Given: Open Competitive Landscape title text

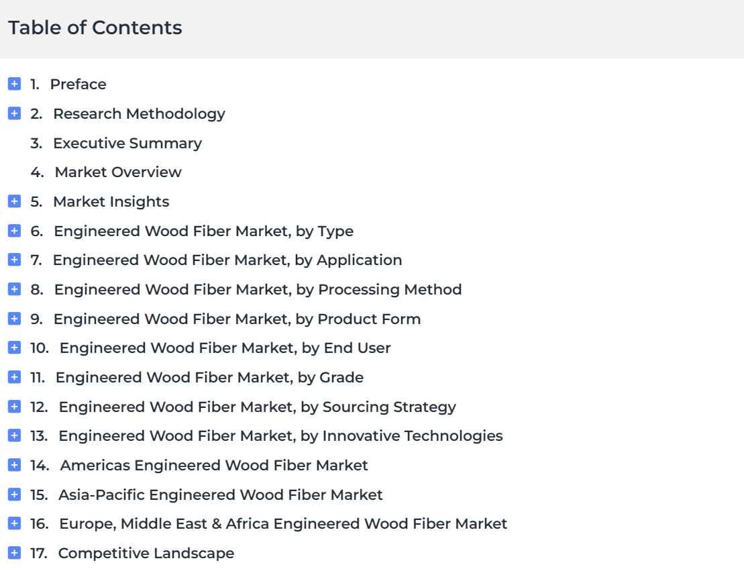Looking at the screenshot, I should (x=146, y=554).
